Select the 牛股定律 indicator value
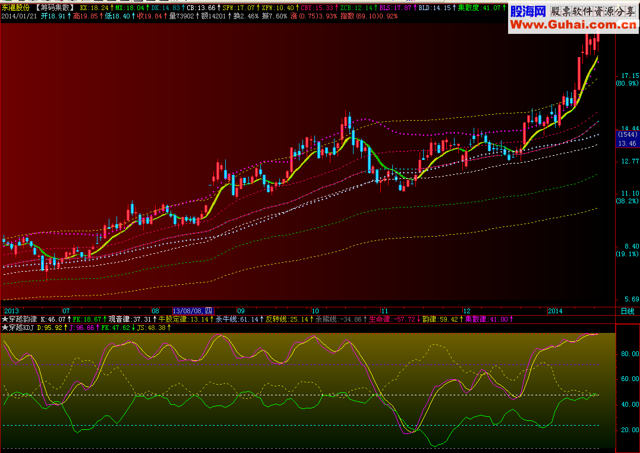This screenshot has width=640, height=453. click(x=184, y=319)
